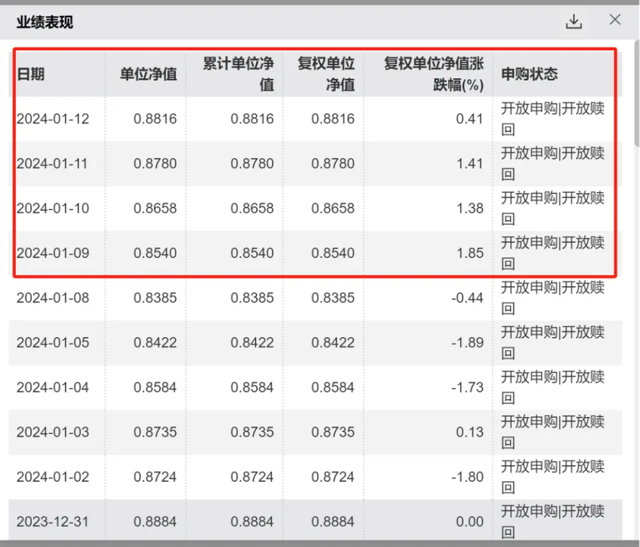Click the vertical scrollbar thumb on the right
Screen dimensions: 640x547
coord(636,93)
